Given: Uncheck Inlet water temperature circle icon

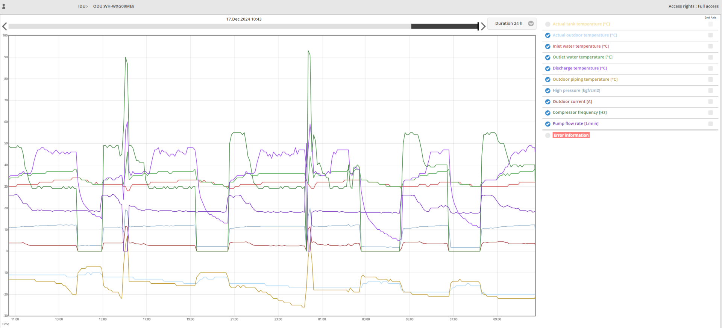Looking at the screenshot, I should click(x=548, y=47).
